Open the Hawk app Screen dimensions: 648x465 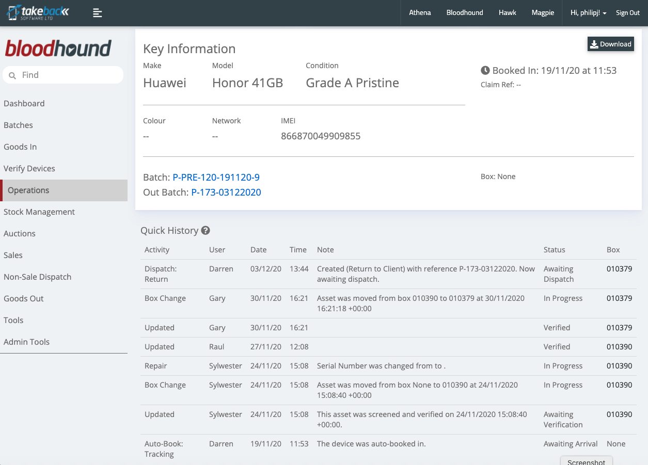[508, 13]
